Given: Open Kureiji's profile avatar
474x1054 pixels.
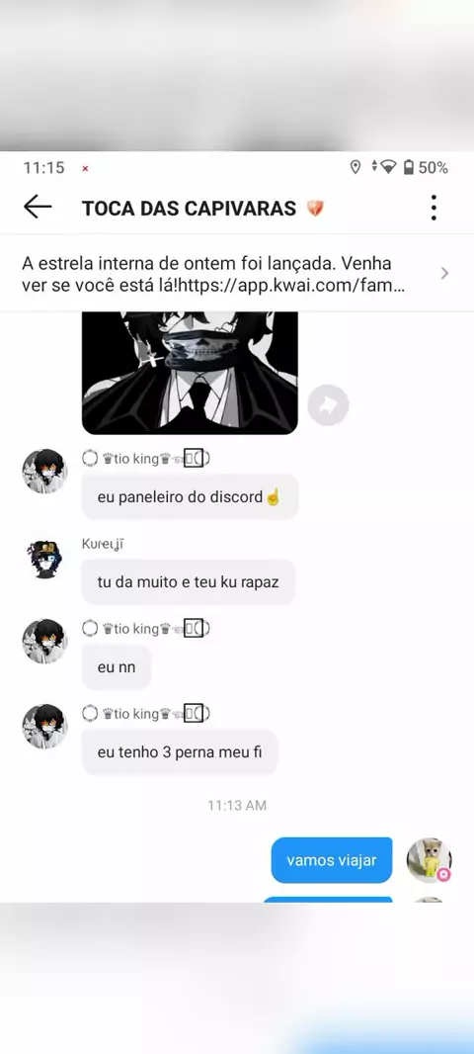Looking at the screenshot, I should coord(45,559).
